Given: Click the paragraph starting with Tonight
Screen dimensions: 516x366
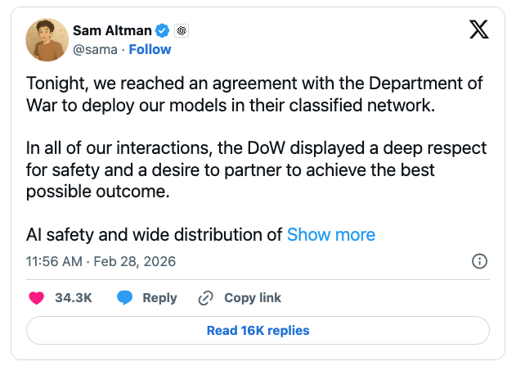Looking at the screenshot, I should [x=254, y=94].
